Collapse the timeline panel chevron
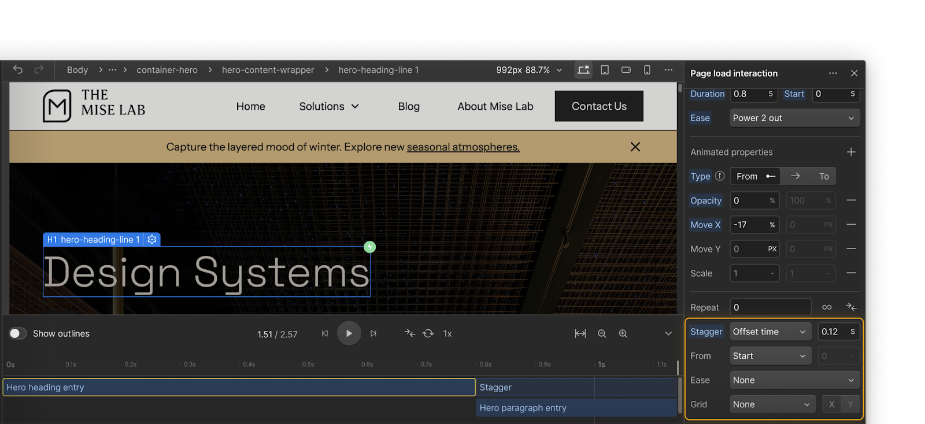 (668, 333)
